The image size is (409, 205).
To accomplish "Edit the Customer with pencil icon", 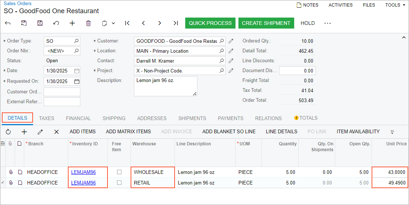I will tap(231, 41).
